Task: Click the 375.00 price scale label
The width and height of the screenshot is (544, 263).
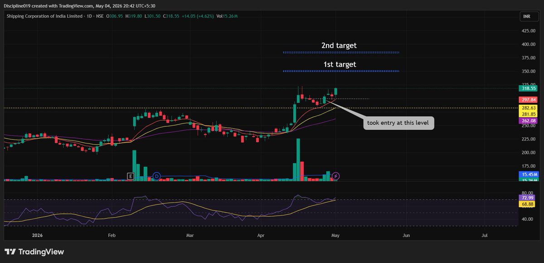Action: pos(528,58)
